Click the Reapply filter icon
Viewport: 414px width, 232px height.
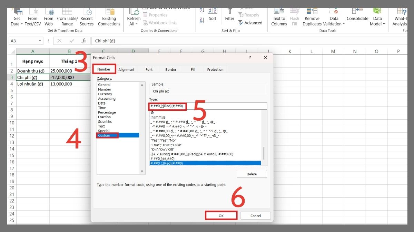249,15
